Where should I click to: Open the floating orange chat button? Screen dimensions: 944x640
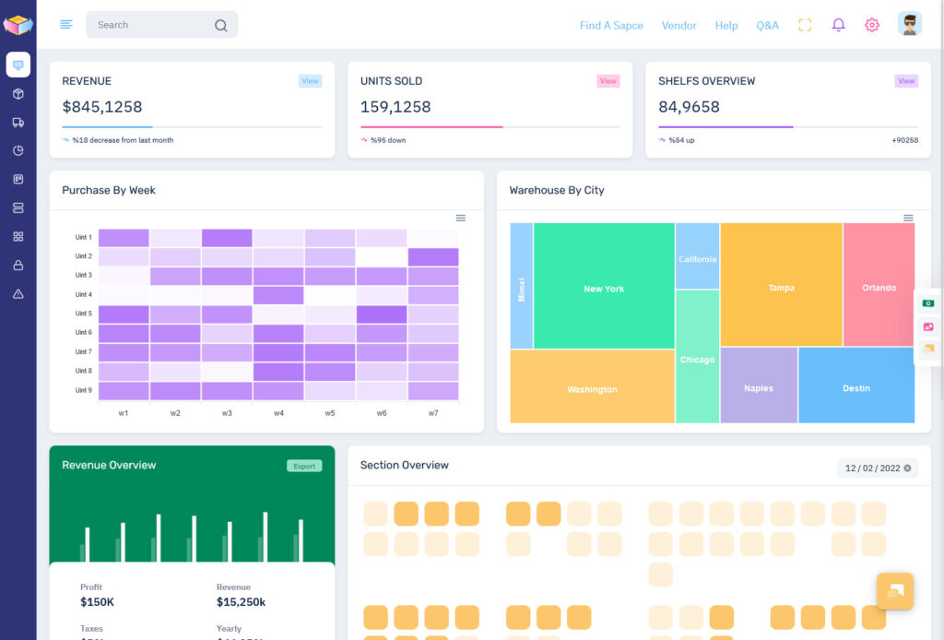coord(894,590)
